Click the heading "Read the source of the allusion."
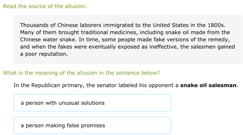Viewport: 243px width, 135px height. (x=45, y=6)
